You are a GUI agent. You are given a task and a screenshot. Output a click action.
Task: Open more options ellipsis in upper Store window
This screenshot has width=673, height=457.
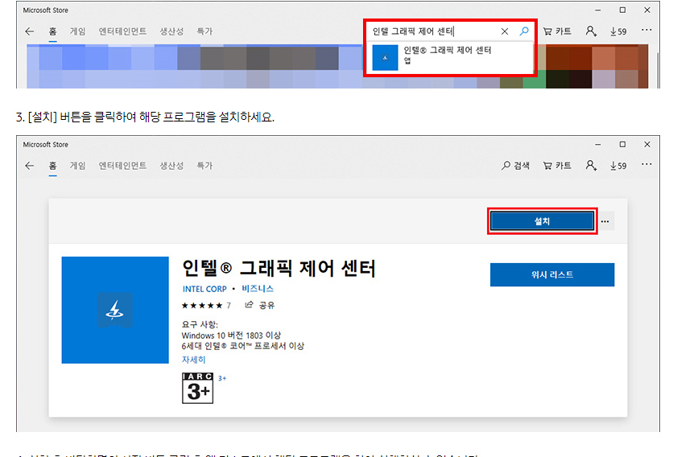[646, 30]
